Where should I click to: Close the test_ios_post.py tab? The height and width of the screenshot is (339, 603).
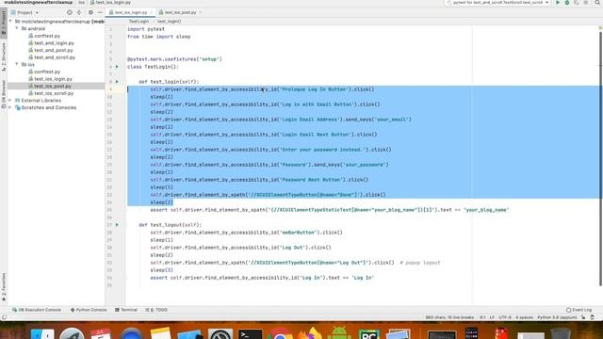click(200, 12)
